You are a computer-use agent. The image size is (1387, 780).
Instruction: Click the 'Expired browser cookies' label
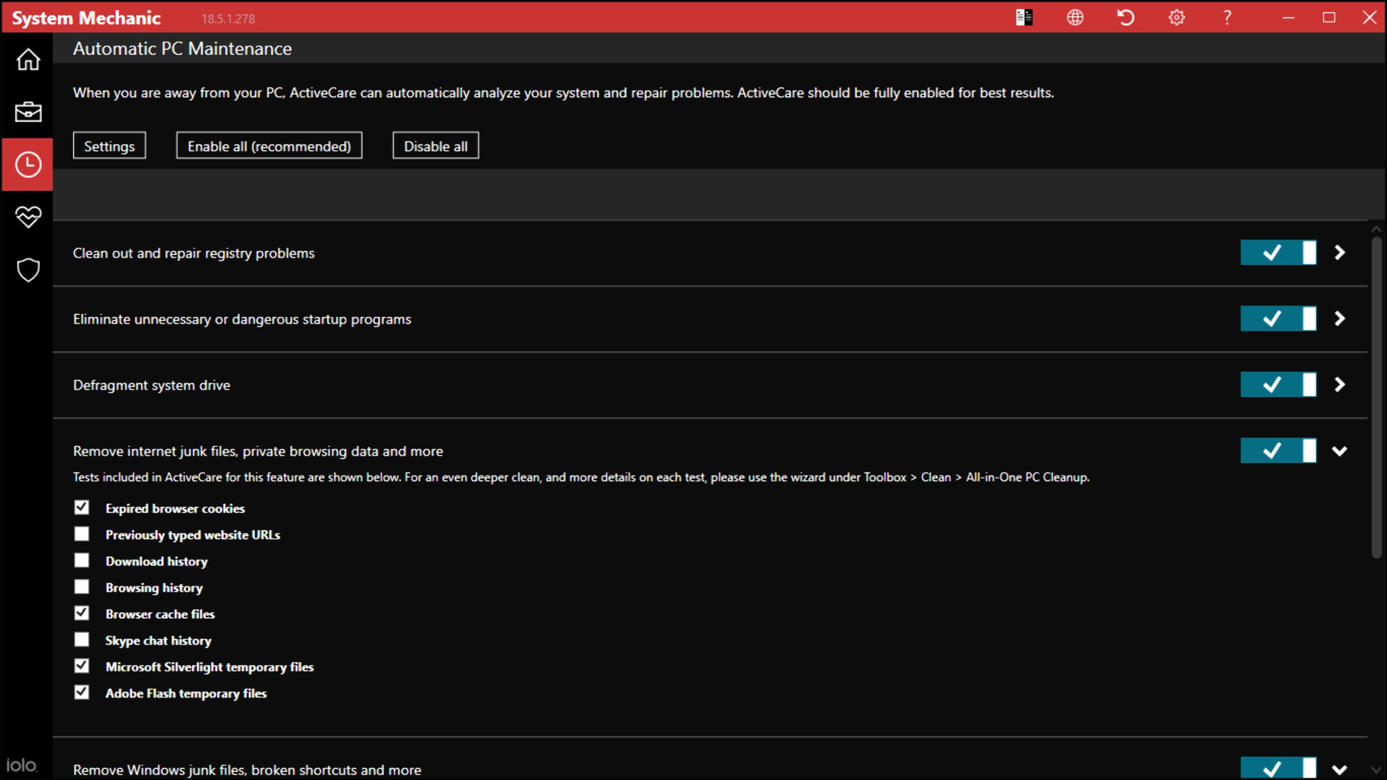pos(175,509)
